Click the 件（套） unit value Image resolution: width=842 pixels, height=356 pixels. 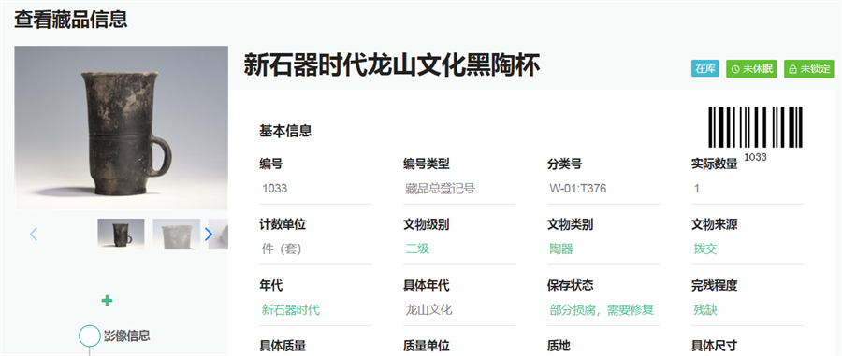click(282, 249)
